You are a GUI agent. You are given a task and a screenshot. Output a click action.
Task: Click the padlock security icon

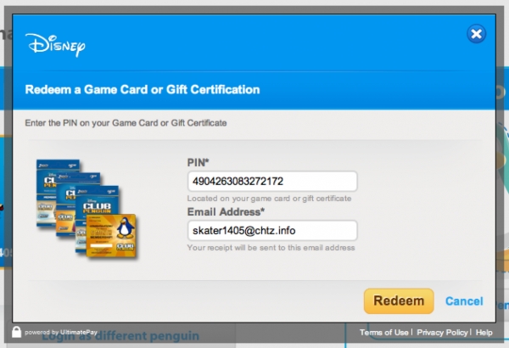pyautogui.click(x=15, y=331)
